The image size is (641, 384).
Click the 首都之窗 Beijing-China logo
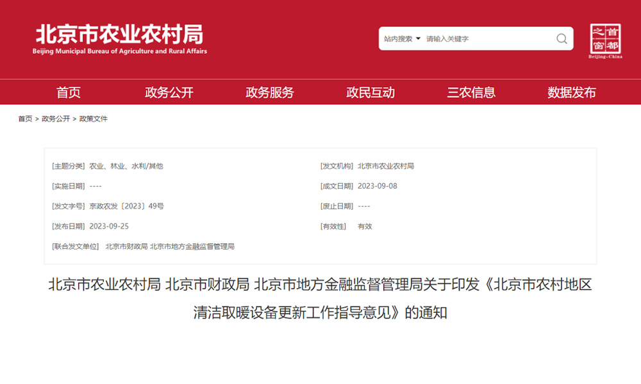605,41
